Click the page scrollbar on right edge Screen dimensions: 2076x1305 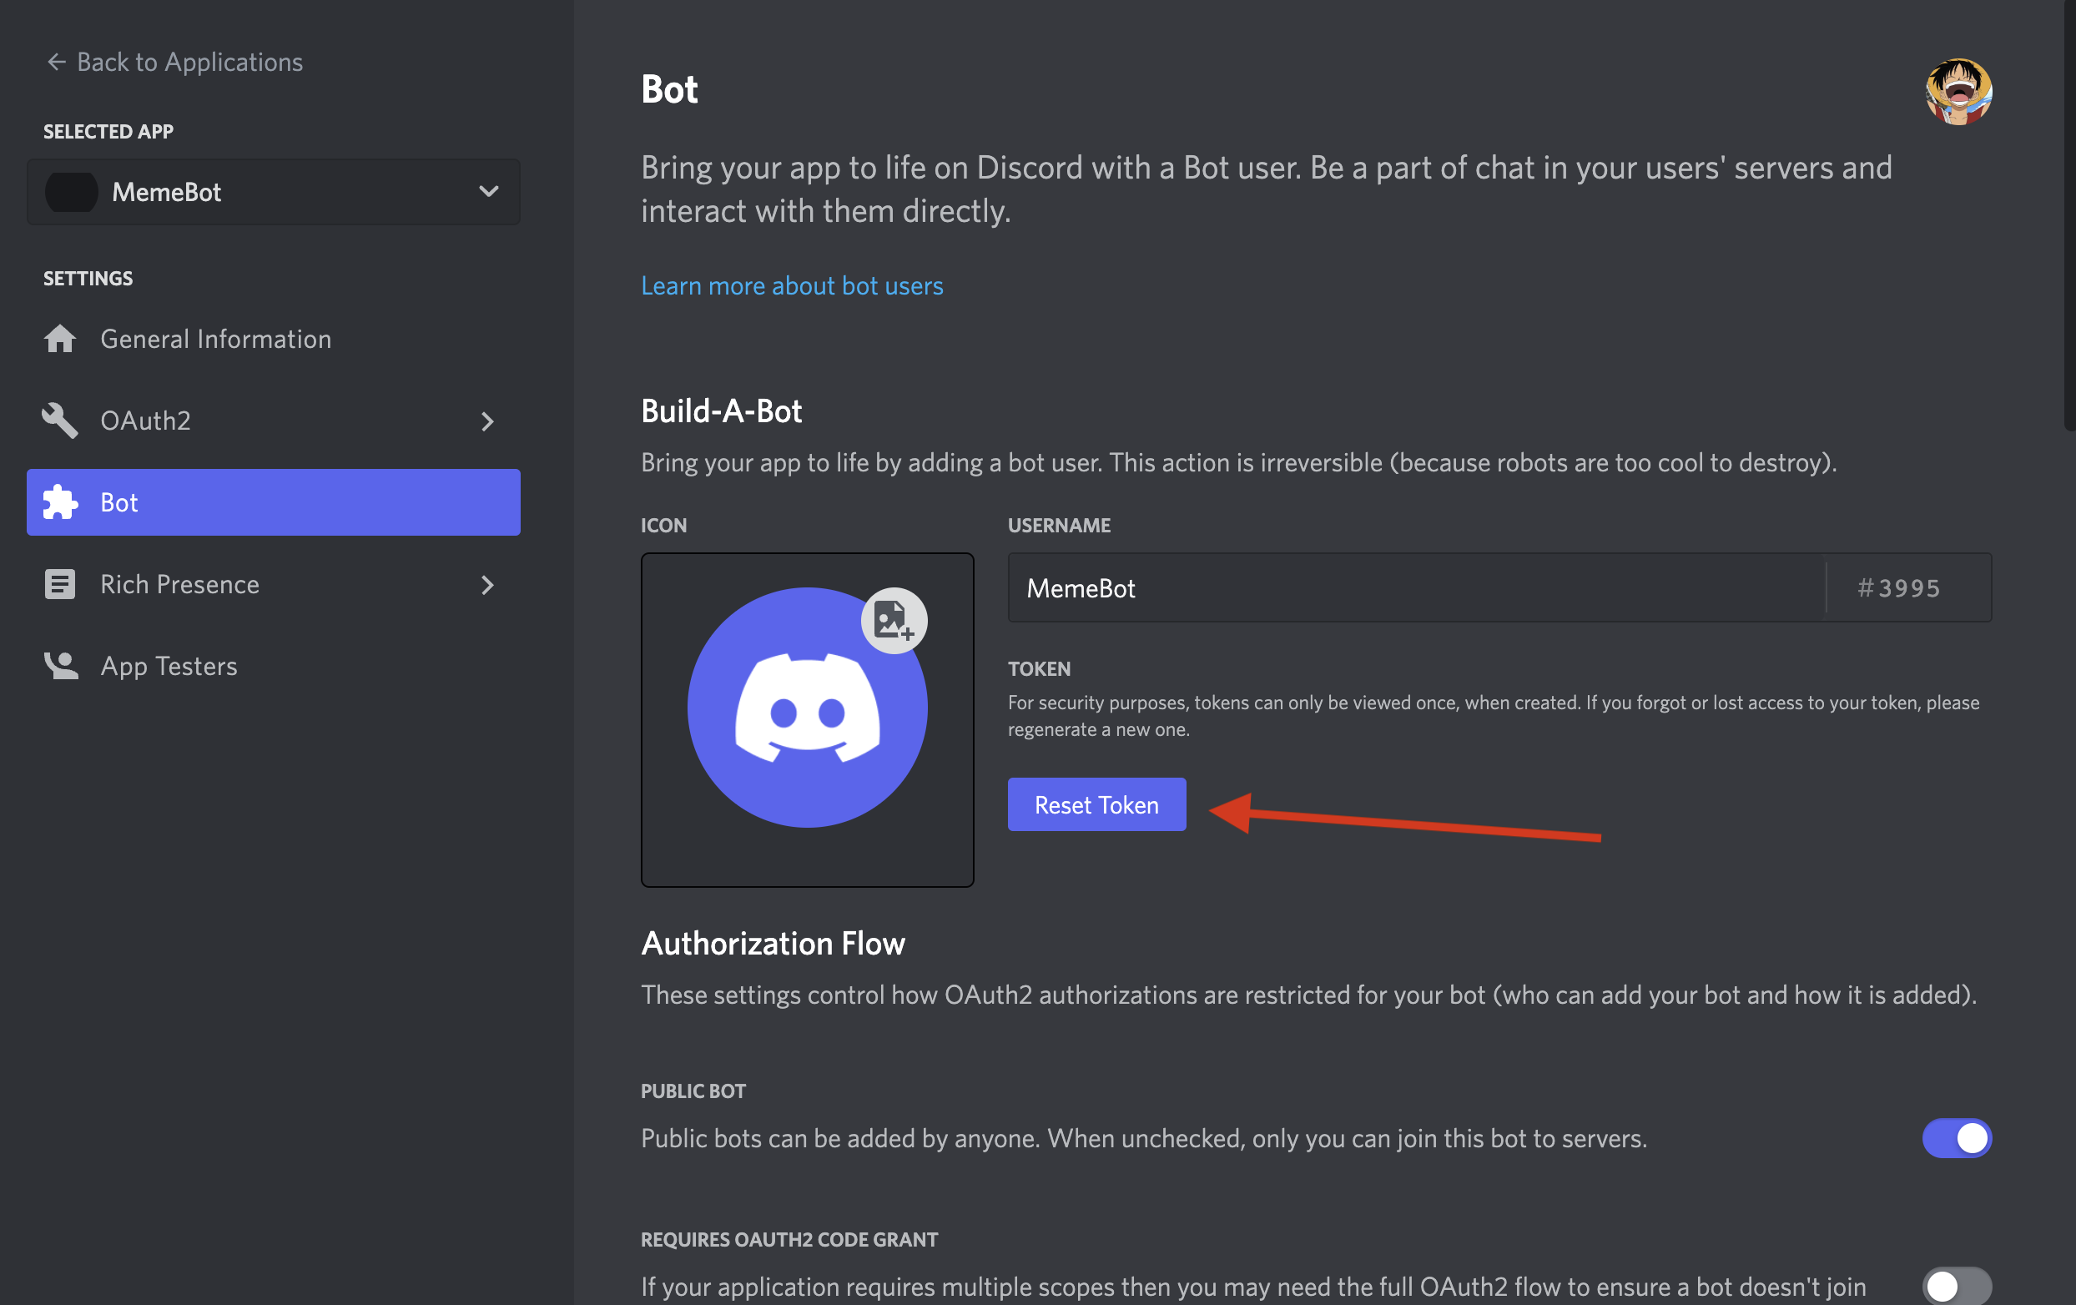(x=2068, y=215)
